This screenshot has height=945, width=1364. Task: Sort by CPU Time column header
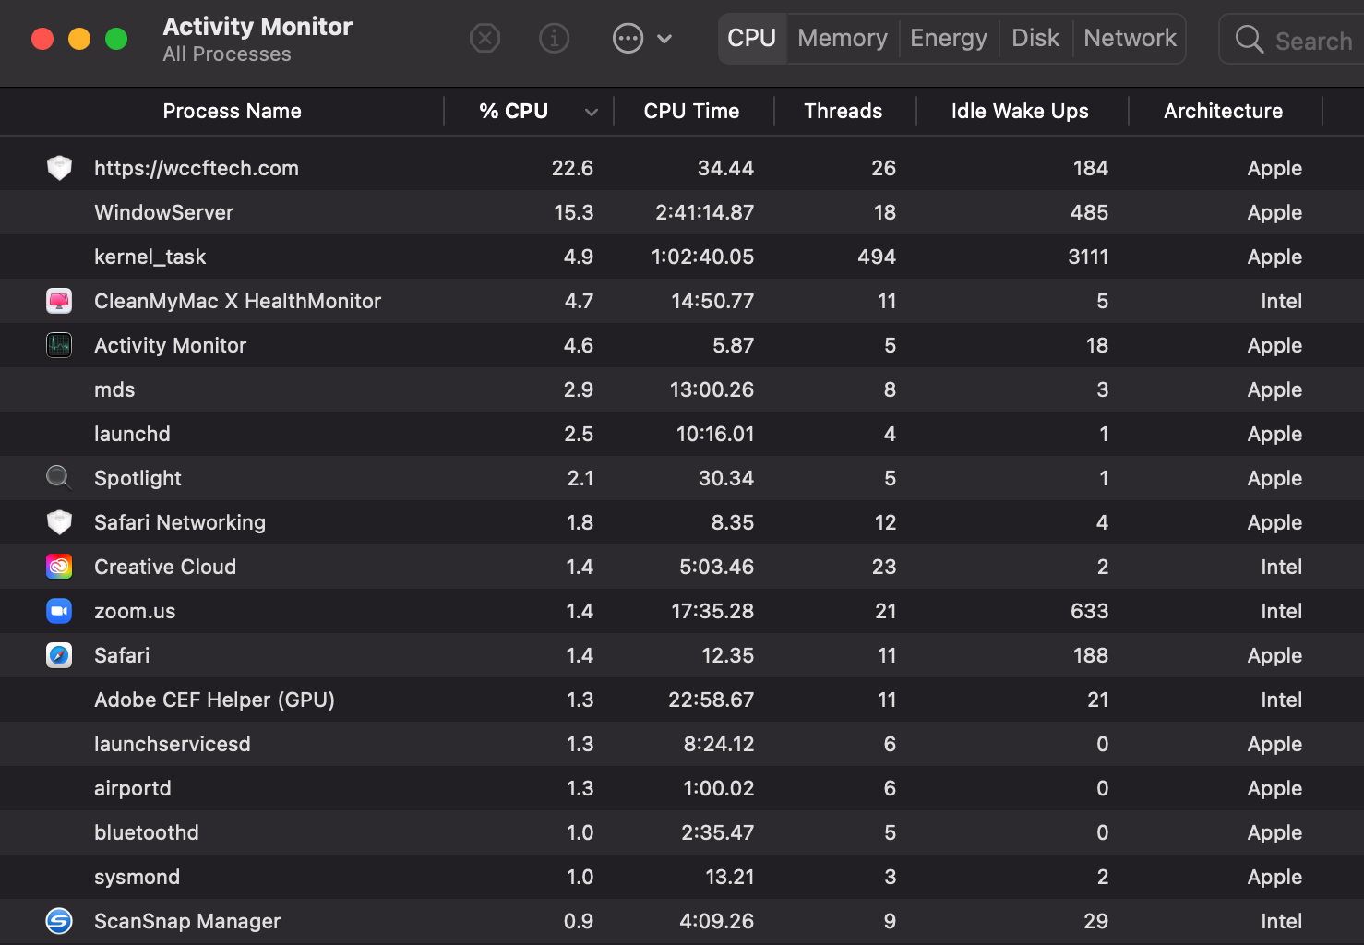click(x=692, y=111)
